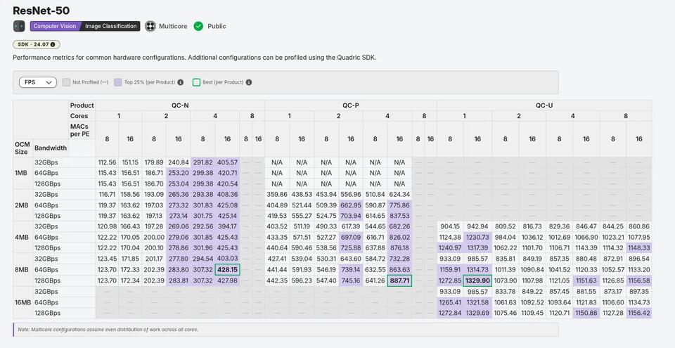Click the highlighted cell 1329.69
Screen dimensions: 675x348
[477, 313]
